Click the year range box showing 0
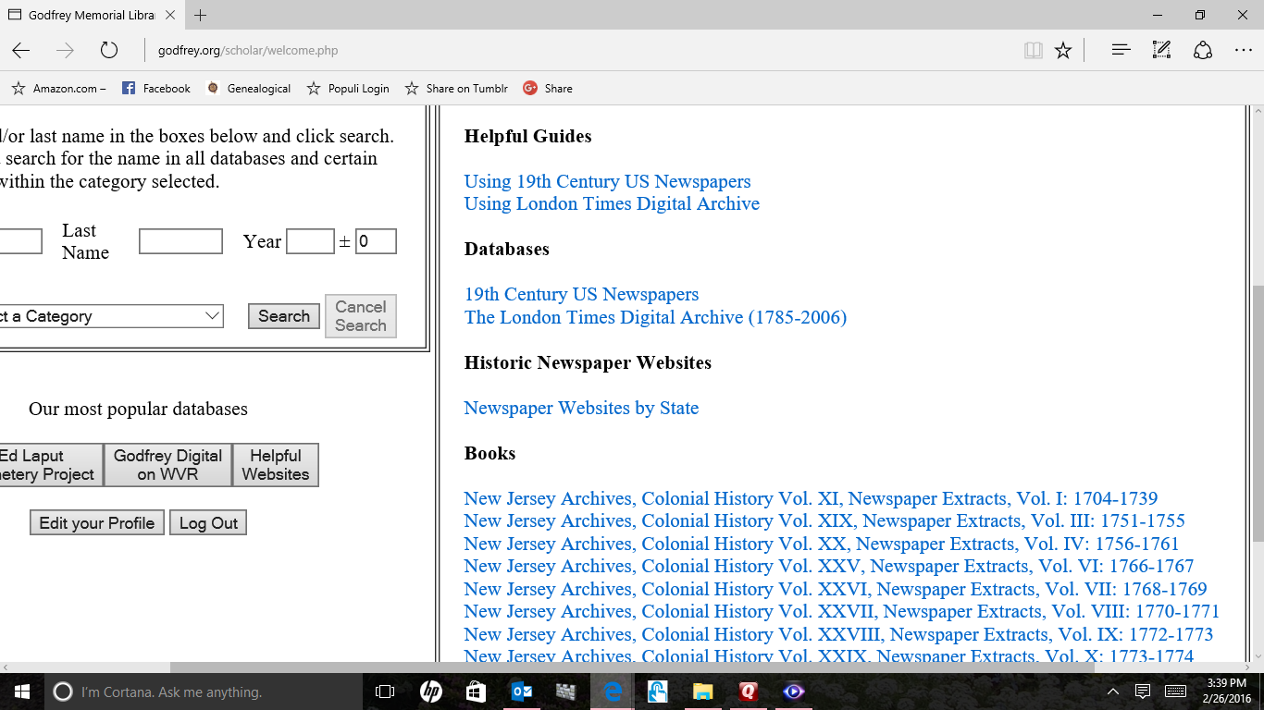Image resolution: width=1264 pixels, height=710 pixels. [376, 241]
